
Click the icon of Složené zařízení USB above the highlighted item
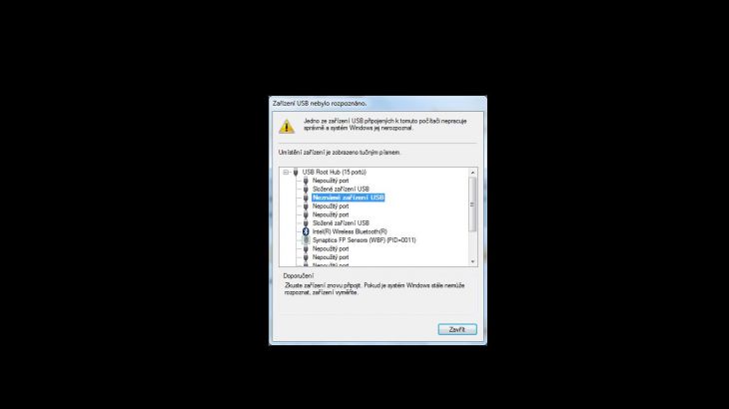[306, 189]
